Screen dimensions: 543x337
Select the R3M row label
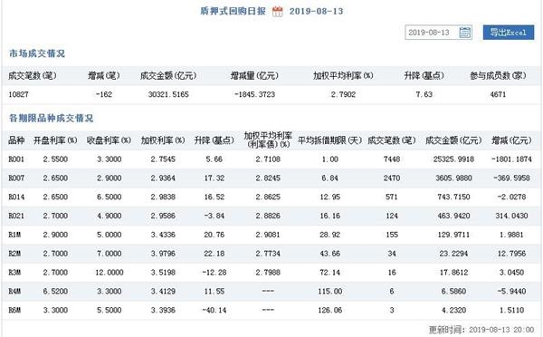pyautogui.click(x=14, y=272)
